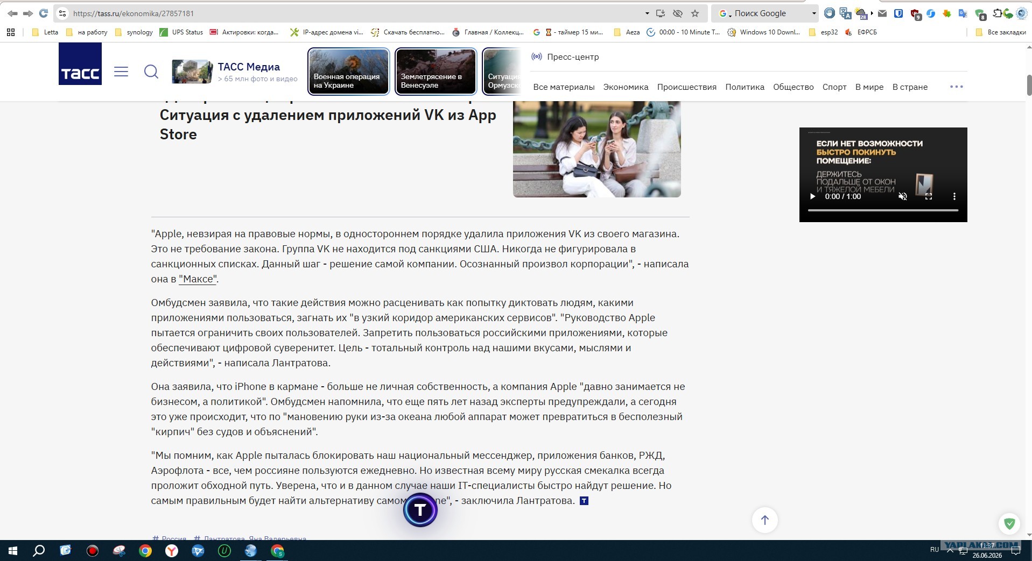Open Windows taskbar search
Image resolution: width=1032 pixels, height=561 pixels.
39,551
